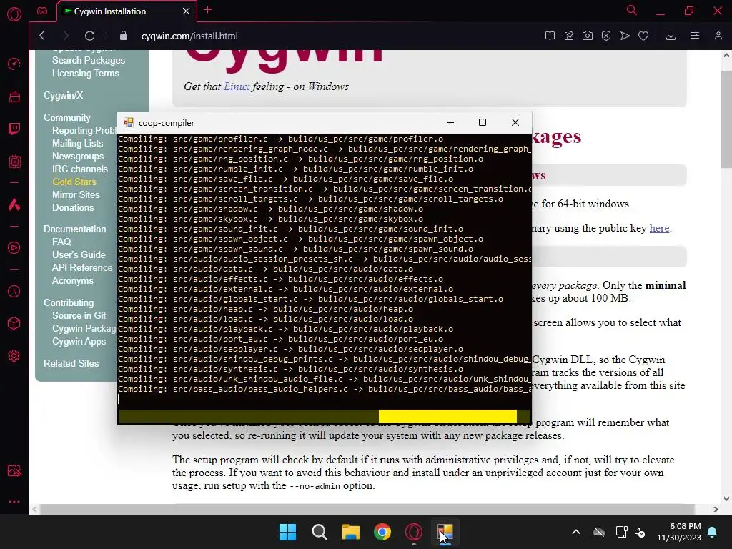The height and width of the screenshot is (549, 732).
Task: Open ad blocker shield icon
Action: (606, 36)
